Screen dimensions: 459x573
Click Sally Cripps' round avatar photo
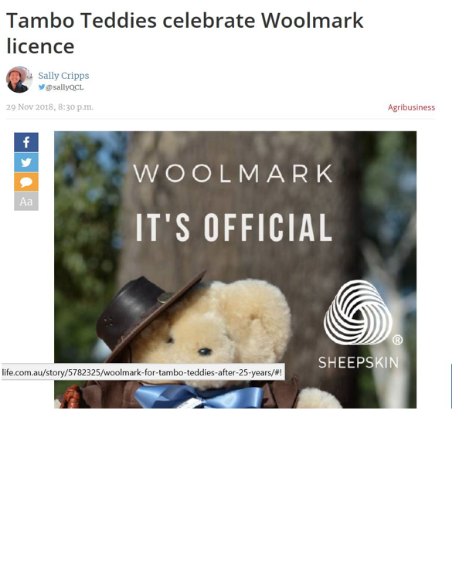[x=19, y=80]
